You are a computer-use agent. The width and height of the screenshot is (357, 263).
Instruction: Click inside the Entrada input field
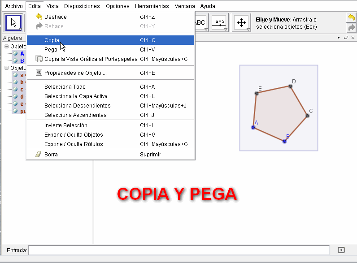point(178,250)
